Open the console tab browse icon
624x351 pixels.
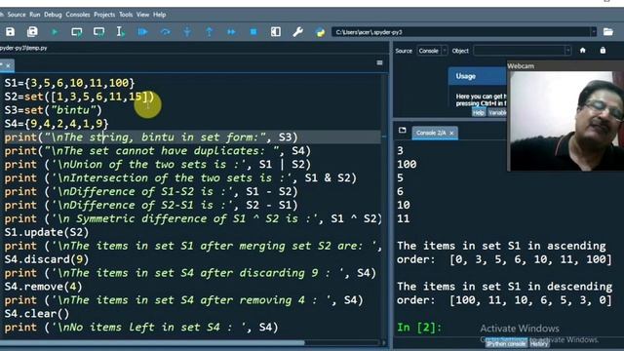pyautogui.click(x=403, y=130)
